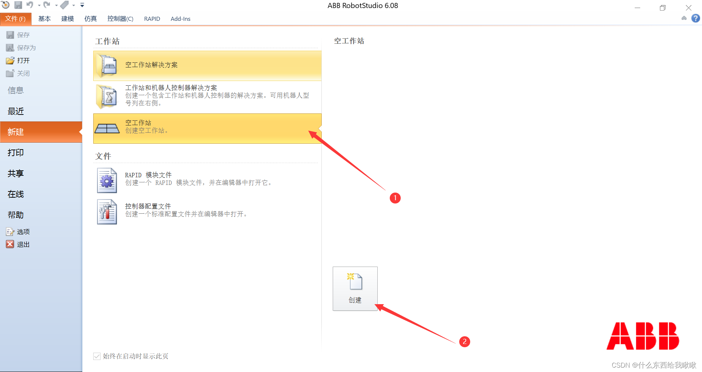Click the tag icon in quick access toolbar
This screenshot has height=372, width=702.
[64, 5]
